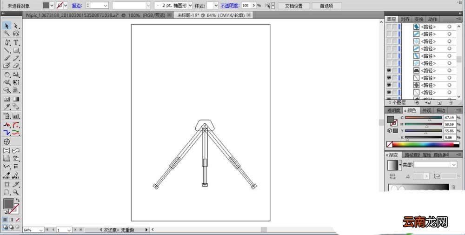
Task: Open the Layers panel options menu icon
Action: click(459, 19)
